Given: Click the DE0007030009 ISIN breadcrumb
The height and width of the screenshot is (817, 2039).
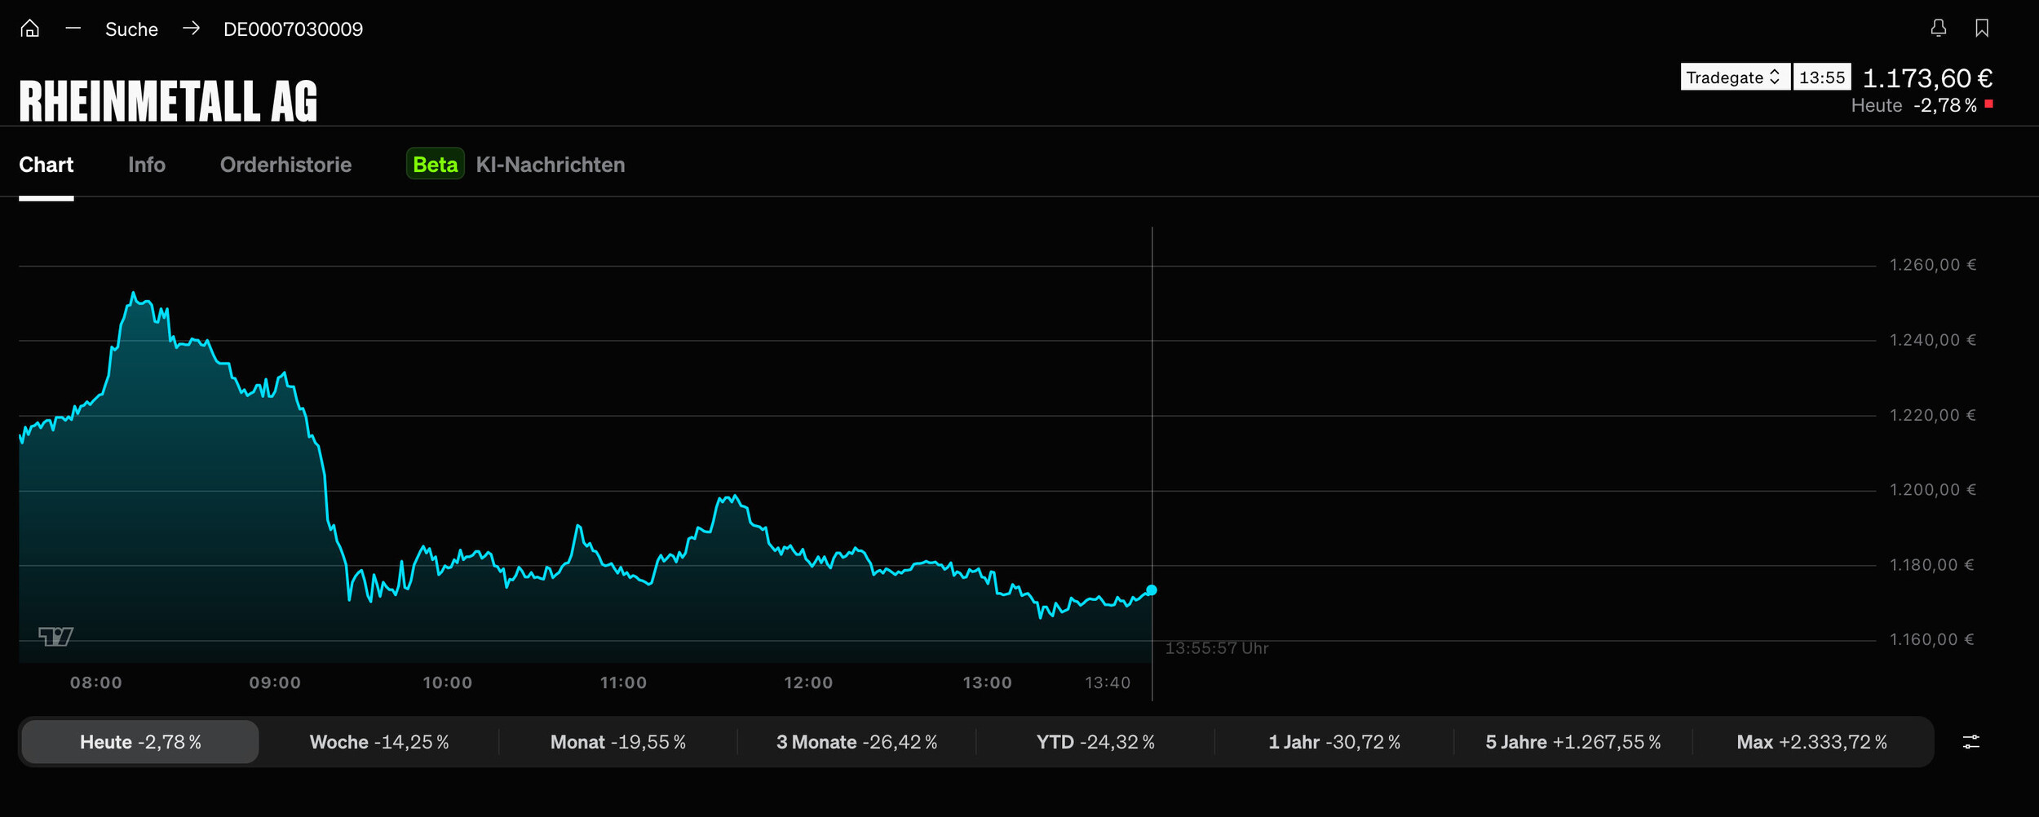Looking at the screenshot, I should coord(294,29).
